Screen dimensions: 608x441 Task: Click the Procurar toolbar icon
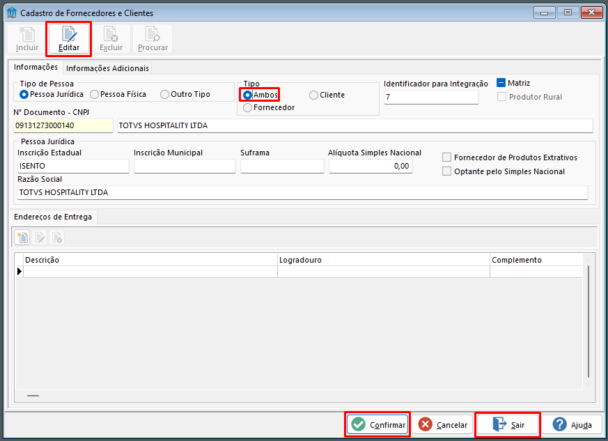pyautogui.click(x=153, y=39)
